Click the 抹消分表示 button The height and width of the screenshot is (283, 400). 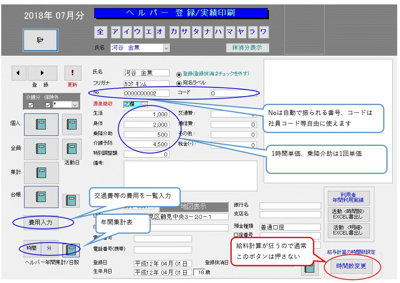(247, 48)
